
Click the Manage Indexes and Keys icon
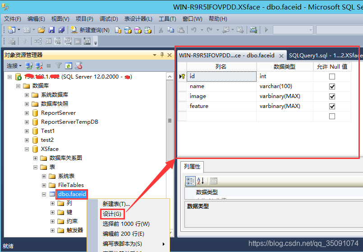point(48,42)
